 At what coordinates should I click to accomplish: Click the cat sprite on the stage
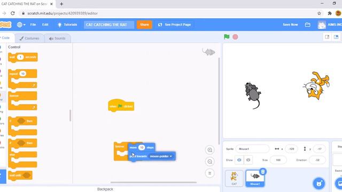(x=317, y=86)
